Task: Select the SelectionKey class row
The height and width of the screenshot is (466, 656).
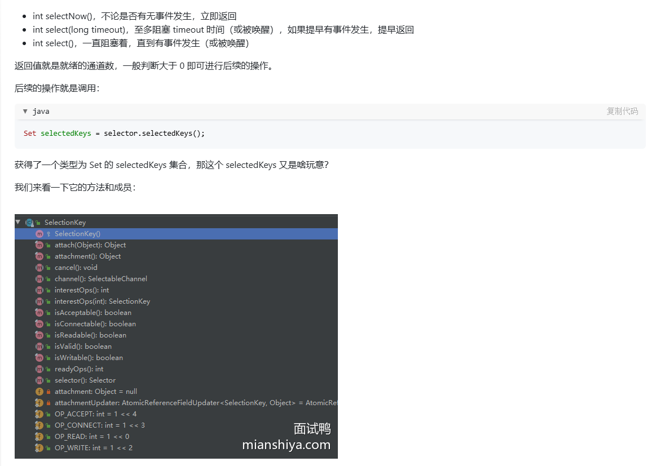Action: pos(176,222)
